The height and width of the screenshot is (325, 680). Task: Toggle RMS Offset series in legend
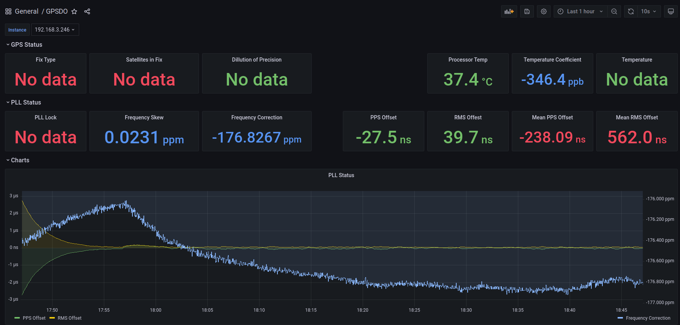(x=69, y=318)
